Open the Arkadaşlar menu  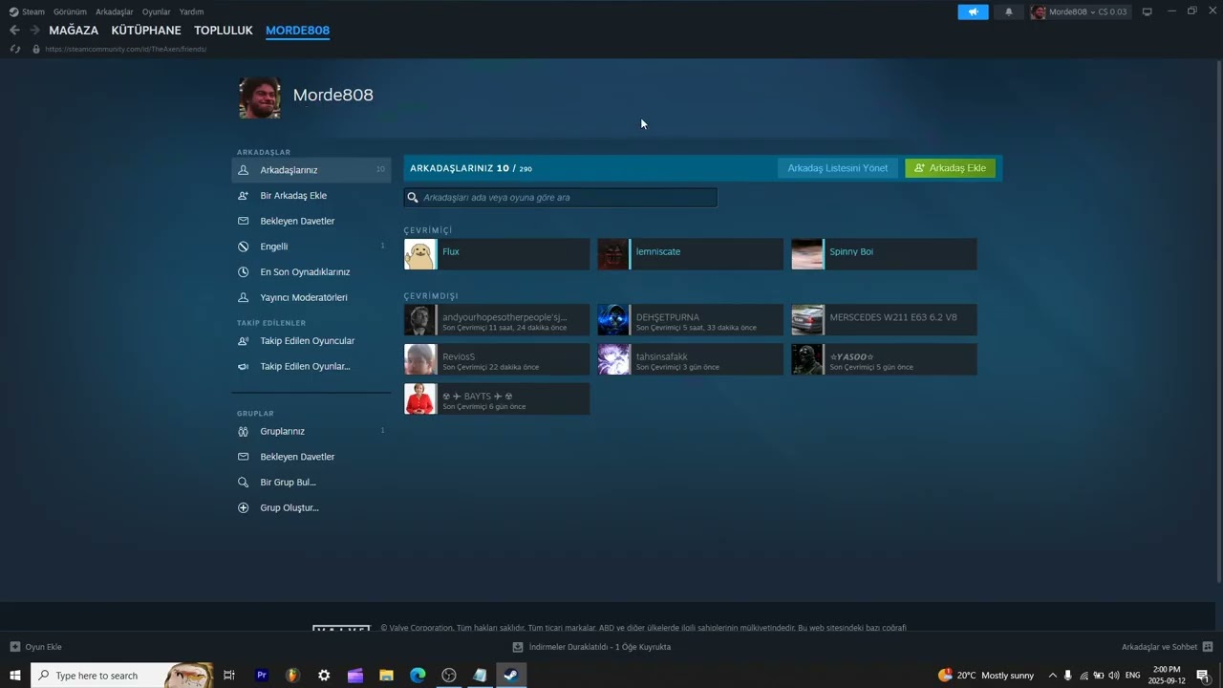[115, 11]
